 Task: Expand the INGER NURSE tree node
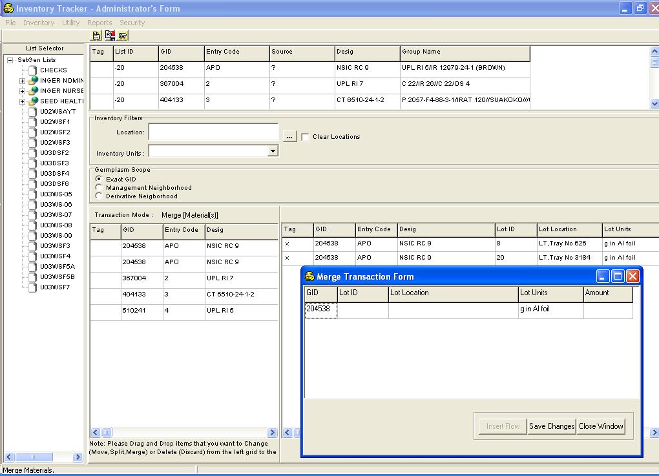pos(22,91)
